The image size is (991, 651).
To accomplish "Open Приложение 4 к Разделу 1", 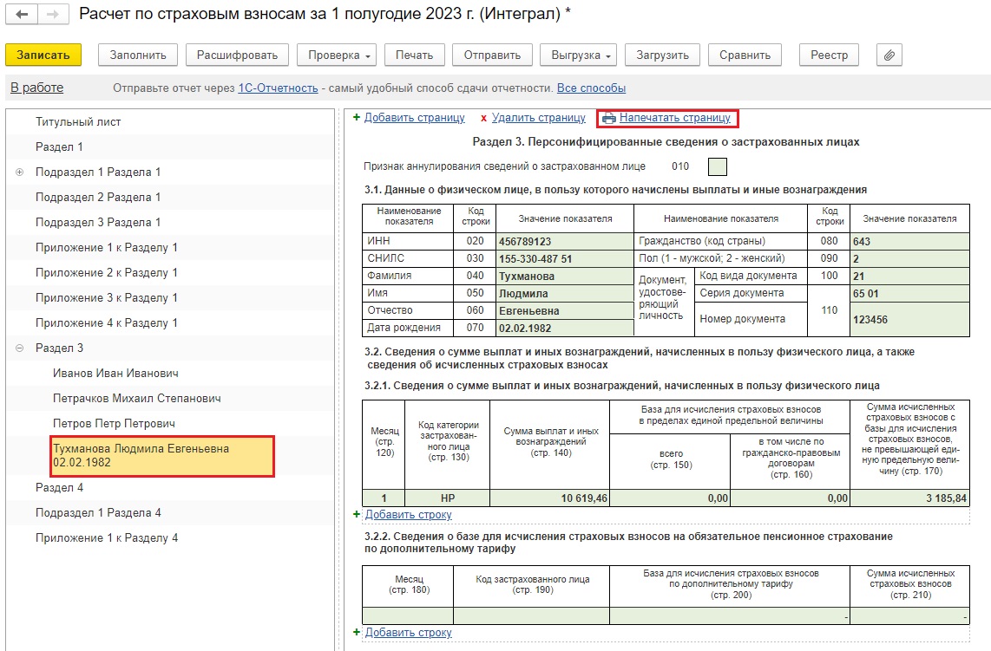I will (106, 322).
